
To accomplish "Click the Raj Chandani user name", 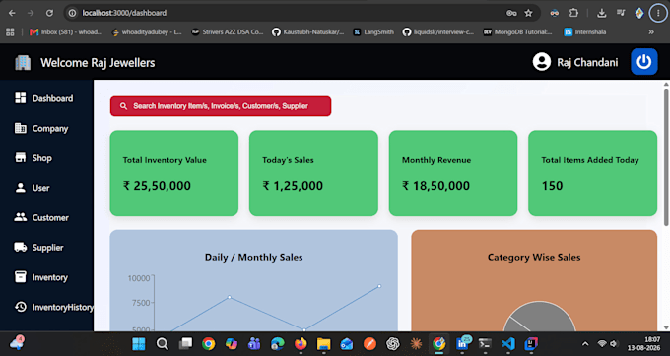I will click(x=587, y=62).
